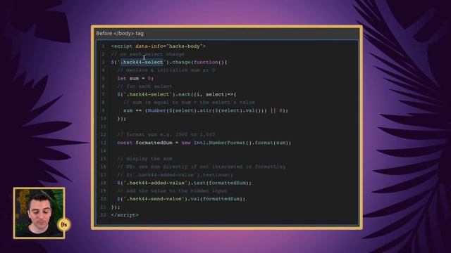Click the comment about formatting 1500 to 1,500

(166, 134)
